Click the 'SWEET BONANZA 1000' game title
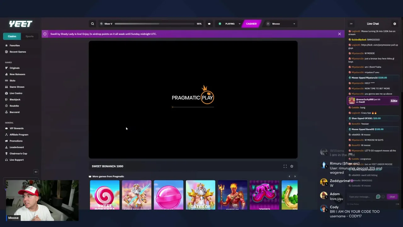Image resolution: width=403 pixels, height=227 pixels. [107, 166]
